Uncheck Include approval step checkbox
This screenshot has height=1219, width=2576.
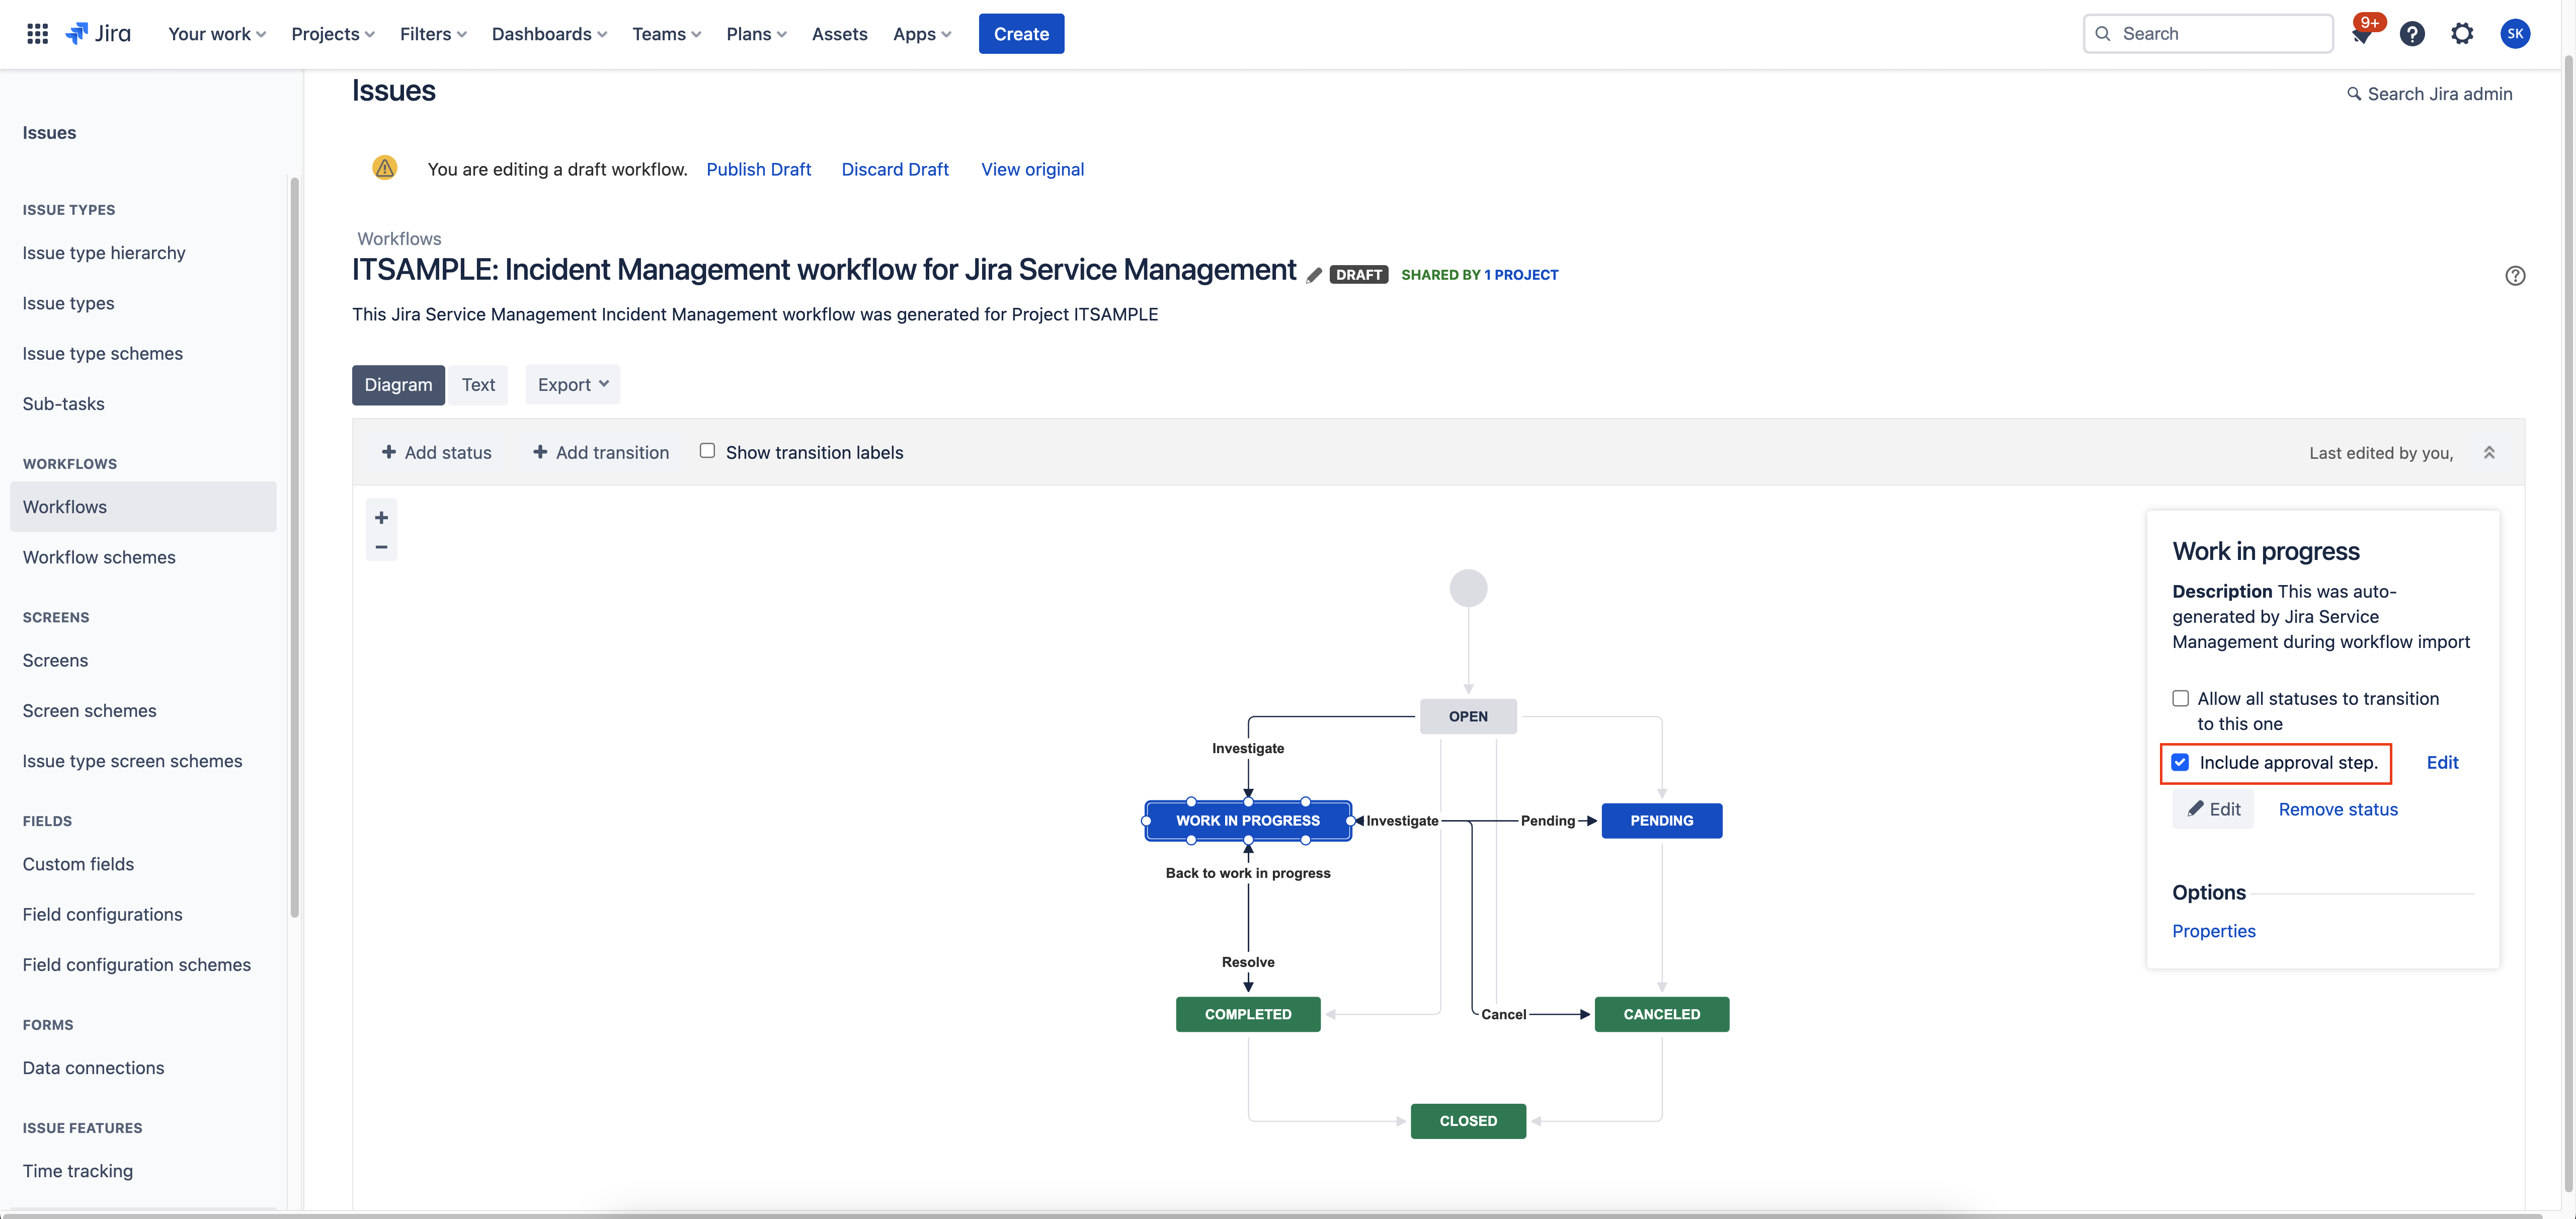pyautogui.click(x=2181, y=762)
